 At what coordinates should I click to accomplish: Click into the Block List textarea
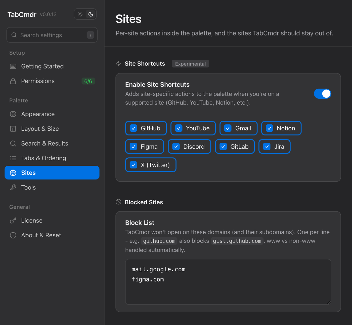(228, 282)
